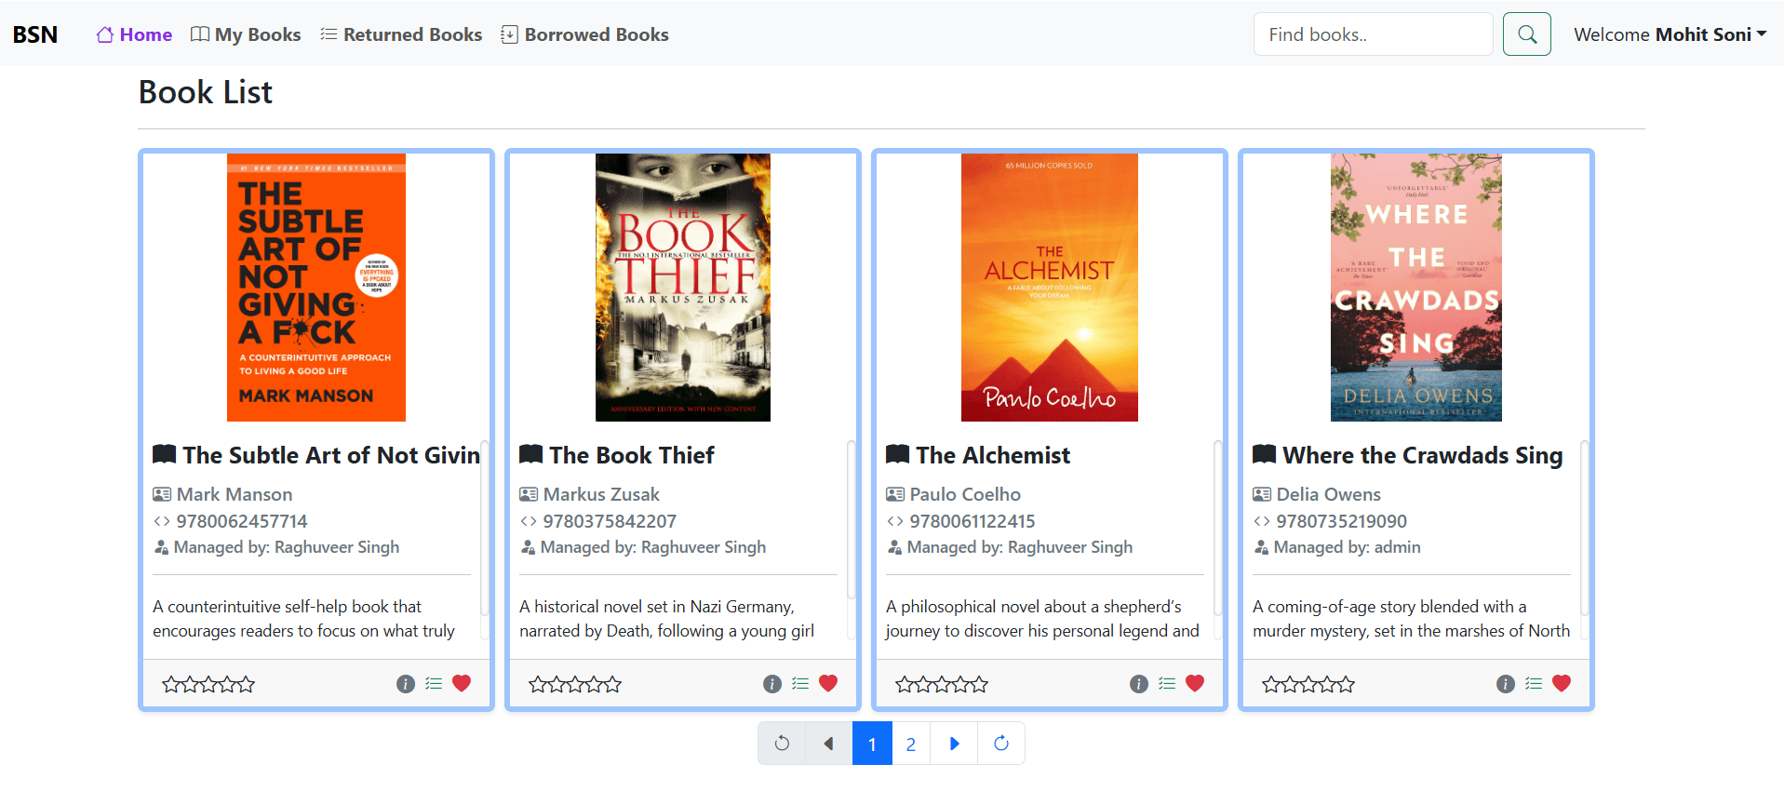This screenshot has width=1784, height=805.
Task: Click the star rating on The Alchemist card
Action: click(x=942, y=685)
